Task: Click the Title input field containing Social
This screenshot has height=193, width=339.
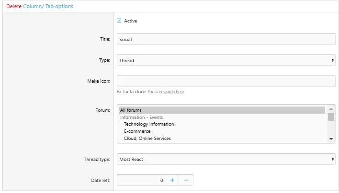Action: click(226, 39)
